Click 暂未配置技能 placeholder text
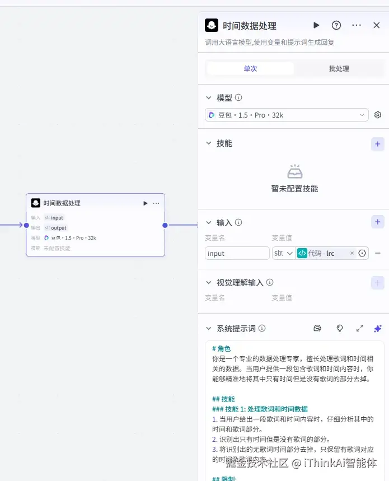Viewport: 389px width, 481px height. tap(294, 189)
